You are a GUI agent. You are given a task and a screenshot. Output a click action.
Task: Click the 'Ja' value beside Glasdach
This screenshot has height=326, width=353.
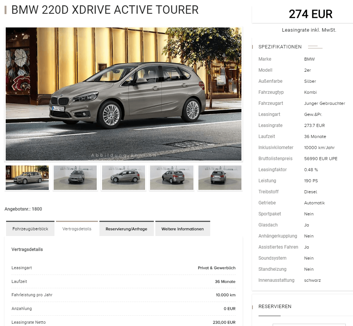307,225
